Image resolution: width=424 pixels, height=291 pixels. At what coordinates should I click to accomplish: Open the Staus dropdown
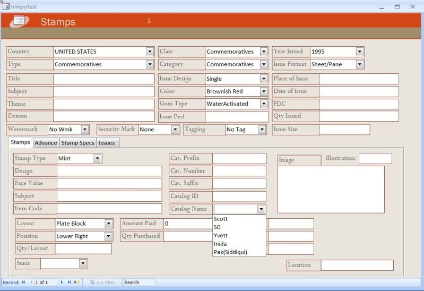[x=83, y=263]
